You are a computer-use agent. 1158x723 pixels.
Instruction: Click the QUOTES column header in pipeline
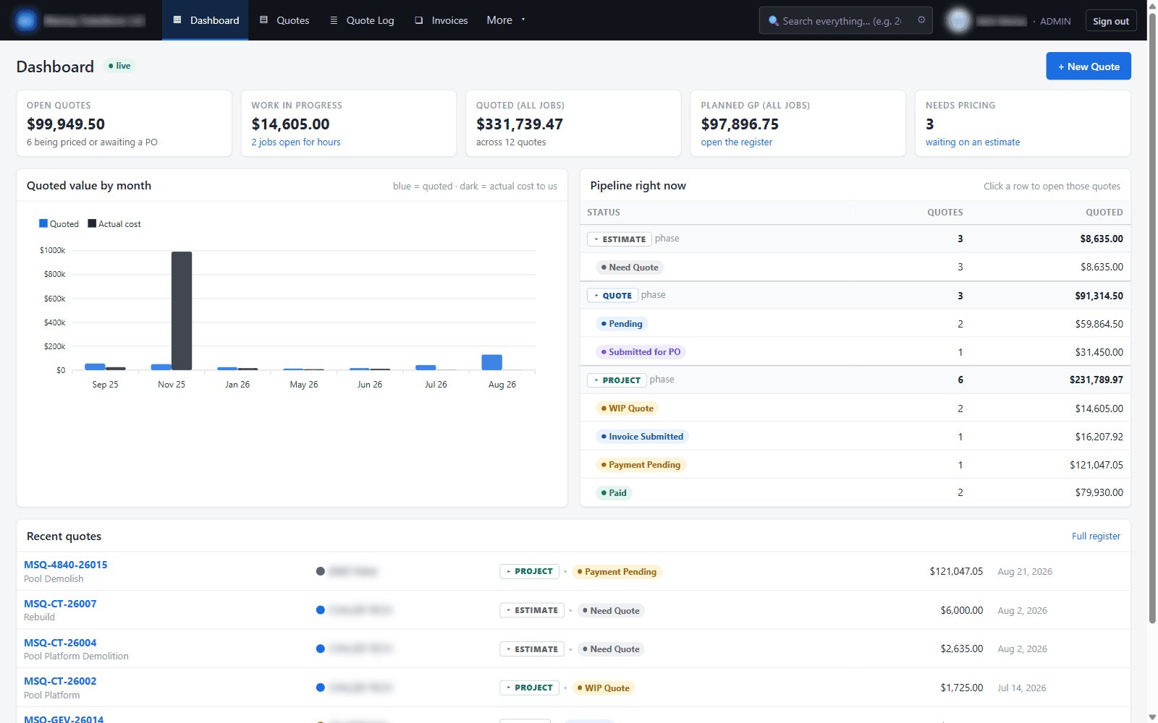(x=945, y=213)
